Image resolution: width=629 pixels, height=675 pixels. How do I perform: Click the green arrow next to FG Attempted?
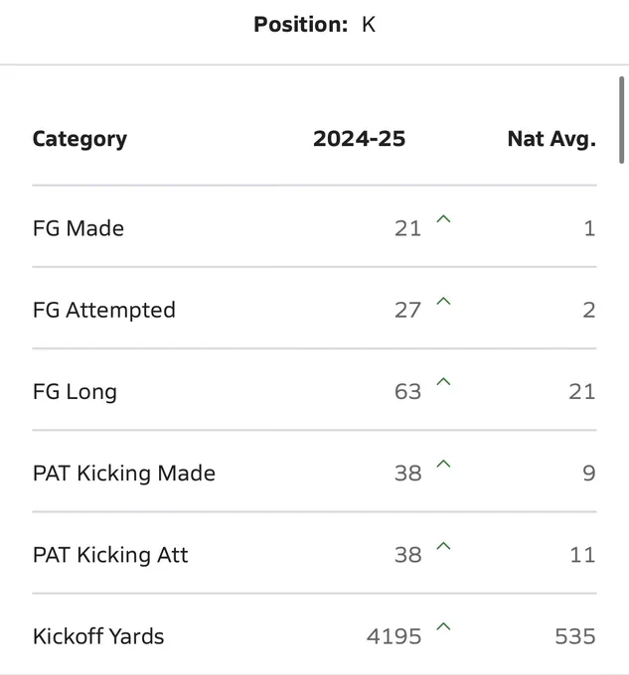click(x=443, y=301)
